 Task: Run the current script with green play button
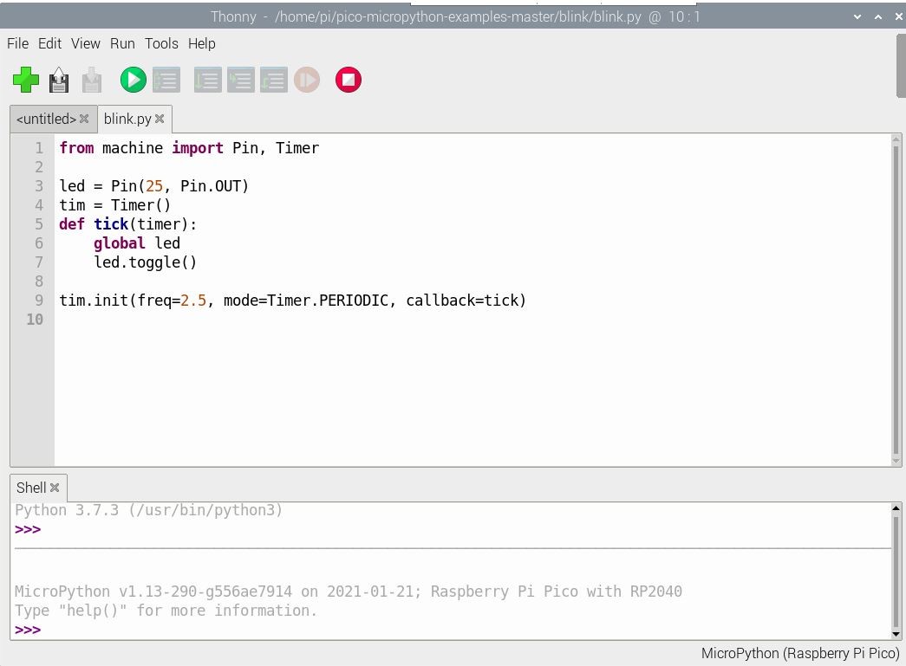[x=133, y=81]
